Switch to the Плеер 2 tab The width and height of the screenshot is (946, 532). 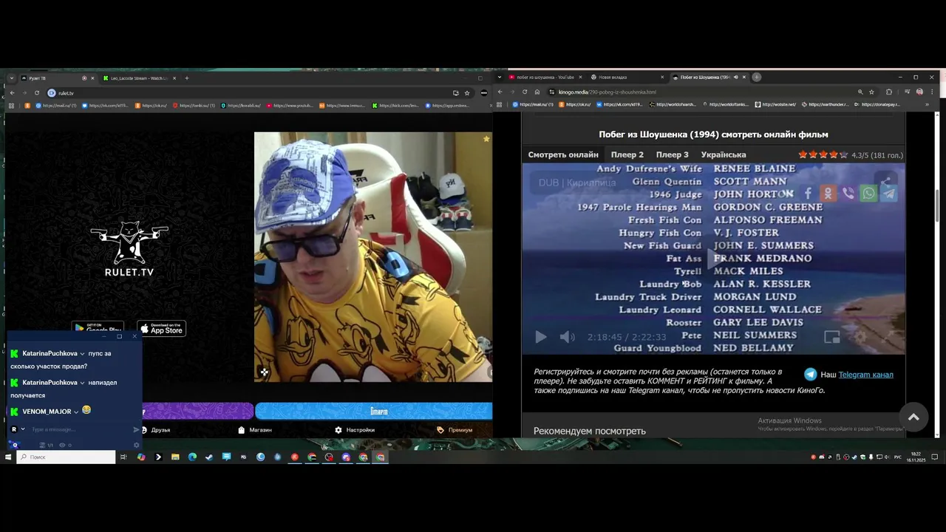click(x=627, y=154)
